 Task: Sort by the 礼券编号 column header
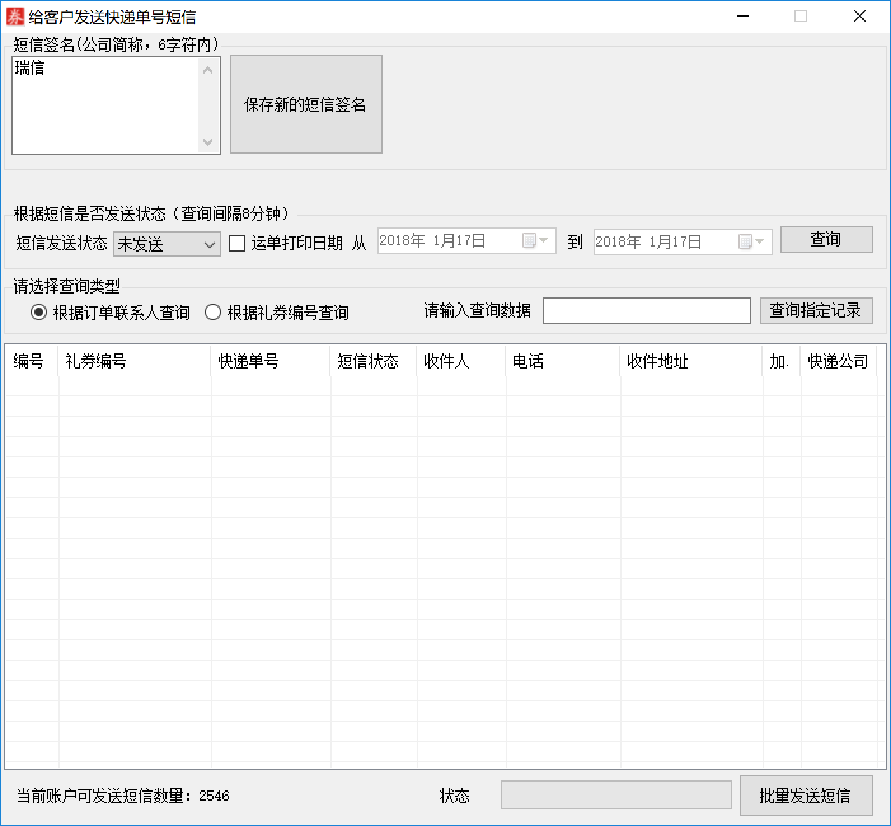[133, 362]
